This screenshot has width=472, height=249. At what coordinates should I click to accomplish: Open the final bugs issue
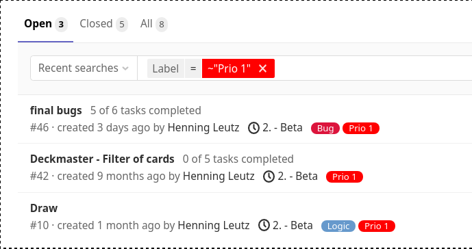point(56,111)
